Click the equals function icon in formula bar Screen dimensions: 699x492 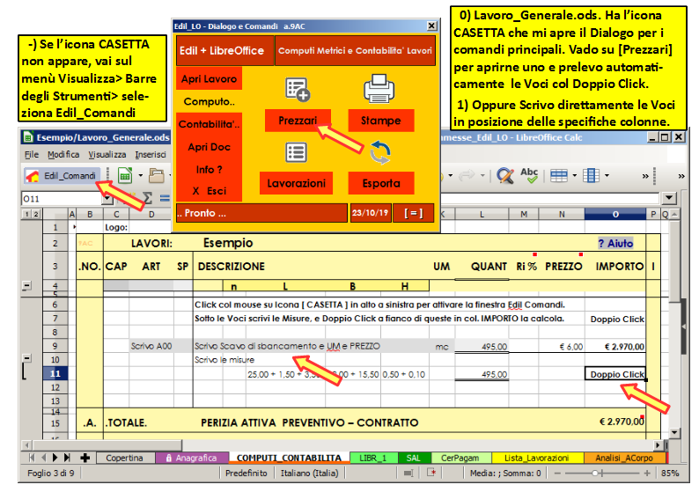point(165,198)
